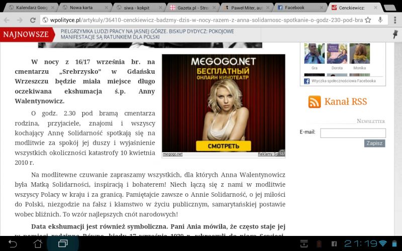
Task: Click the name Monika under the photo
Action: click(360, 68)
